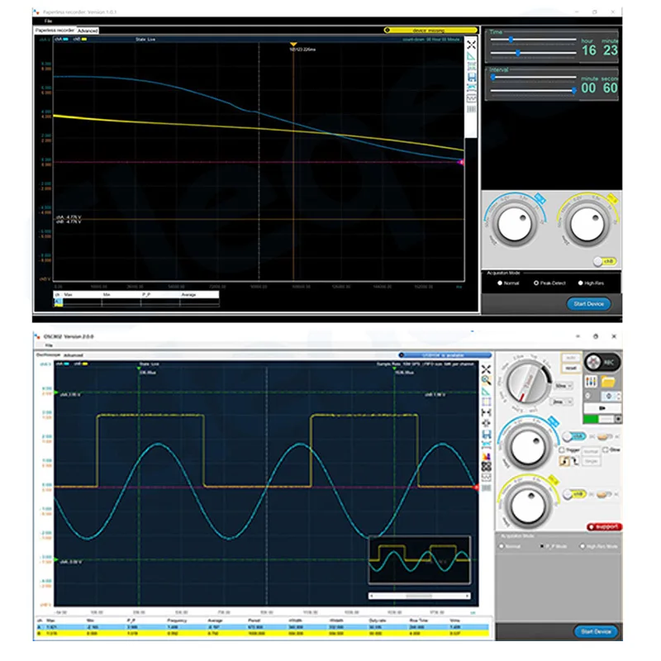Toggle the blue chA channel switch in OSC802
Image resolution: width=661 pixels, height=661 pixels.
coord(574,436)
